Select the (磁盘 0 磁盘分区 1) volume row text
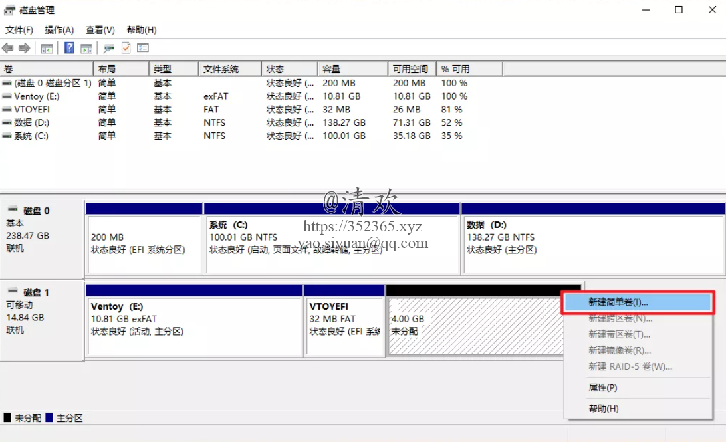726x442 pixels. coord(53,83)
